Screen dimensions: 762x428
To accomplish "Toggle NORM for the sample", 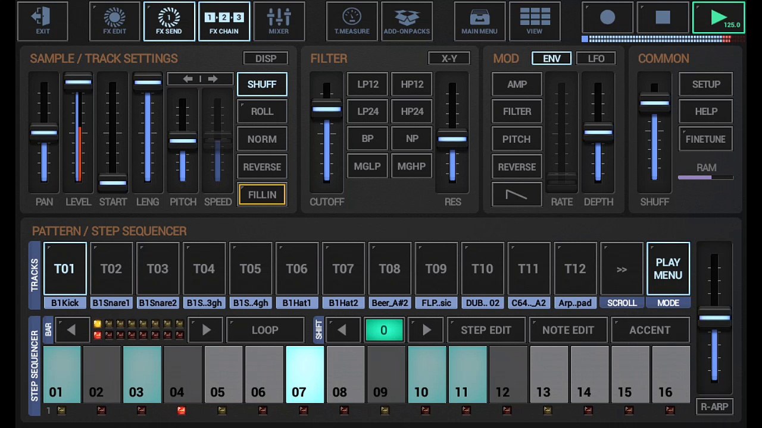I will (262, 139).
